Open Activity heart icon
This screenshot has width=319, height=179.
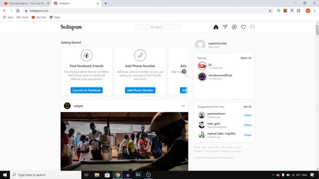pyautogui.click(x=243, y=27)
